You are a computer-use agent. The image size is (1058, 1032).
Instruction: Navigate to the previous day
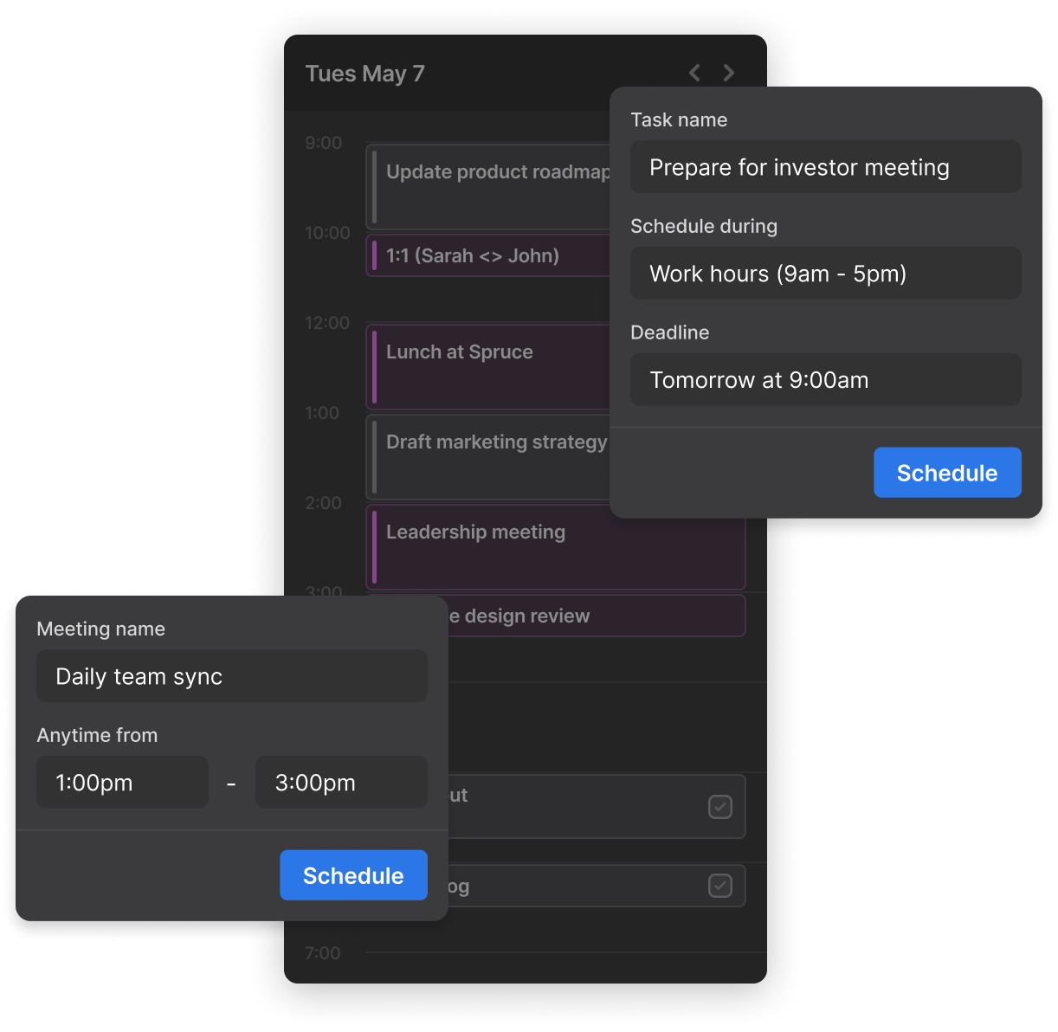[x=694, y=73]
